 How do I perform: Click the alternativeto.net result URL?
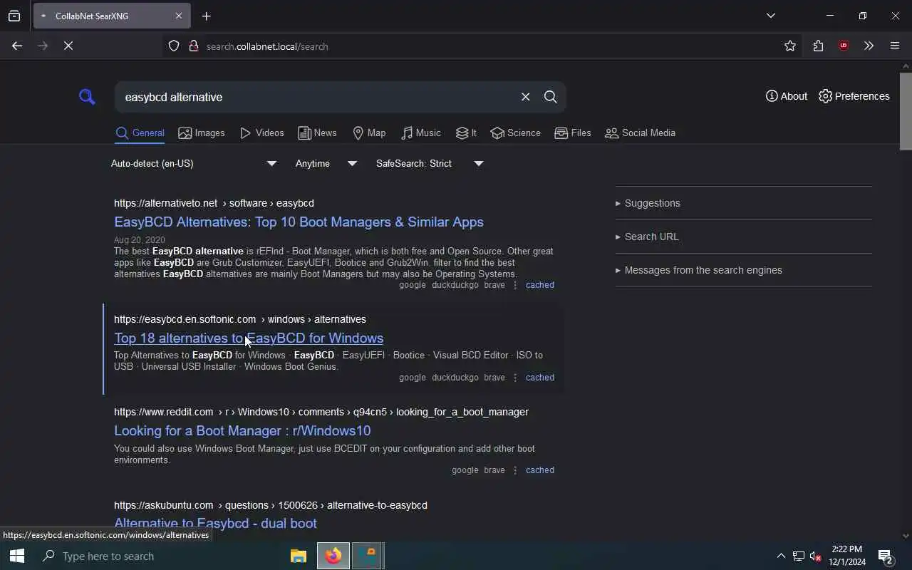214,203
